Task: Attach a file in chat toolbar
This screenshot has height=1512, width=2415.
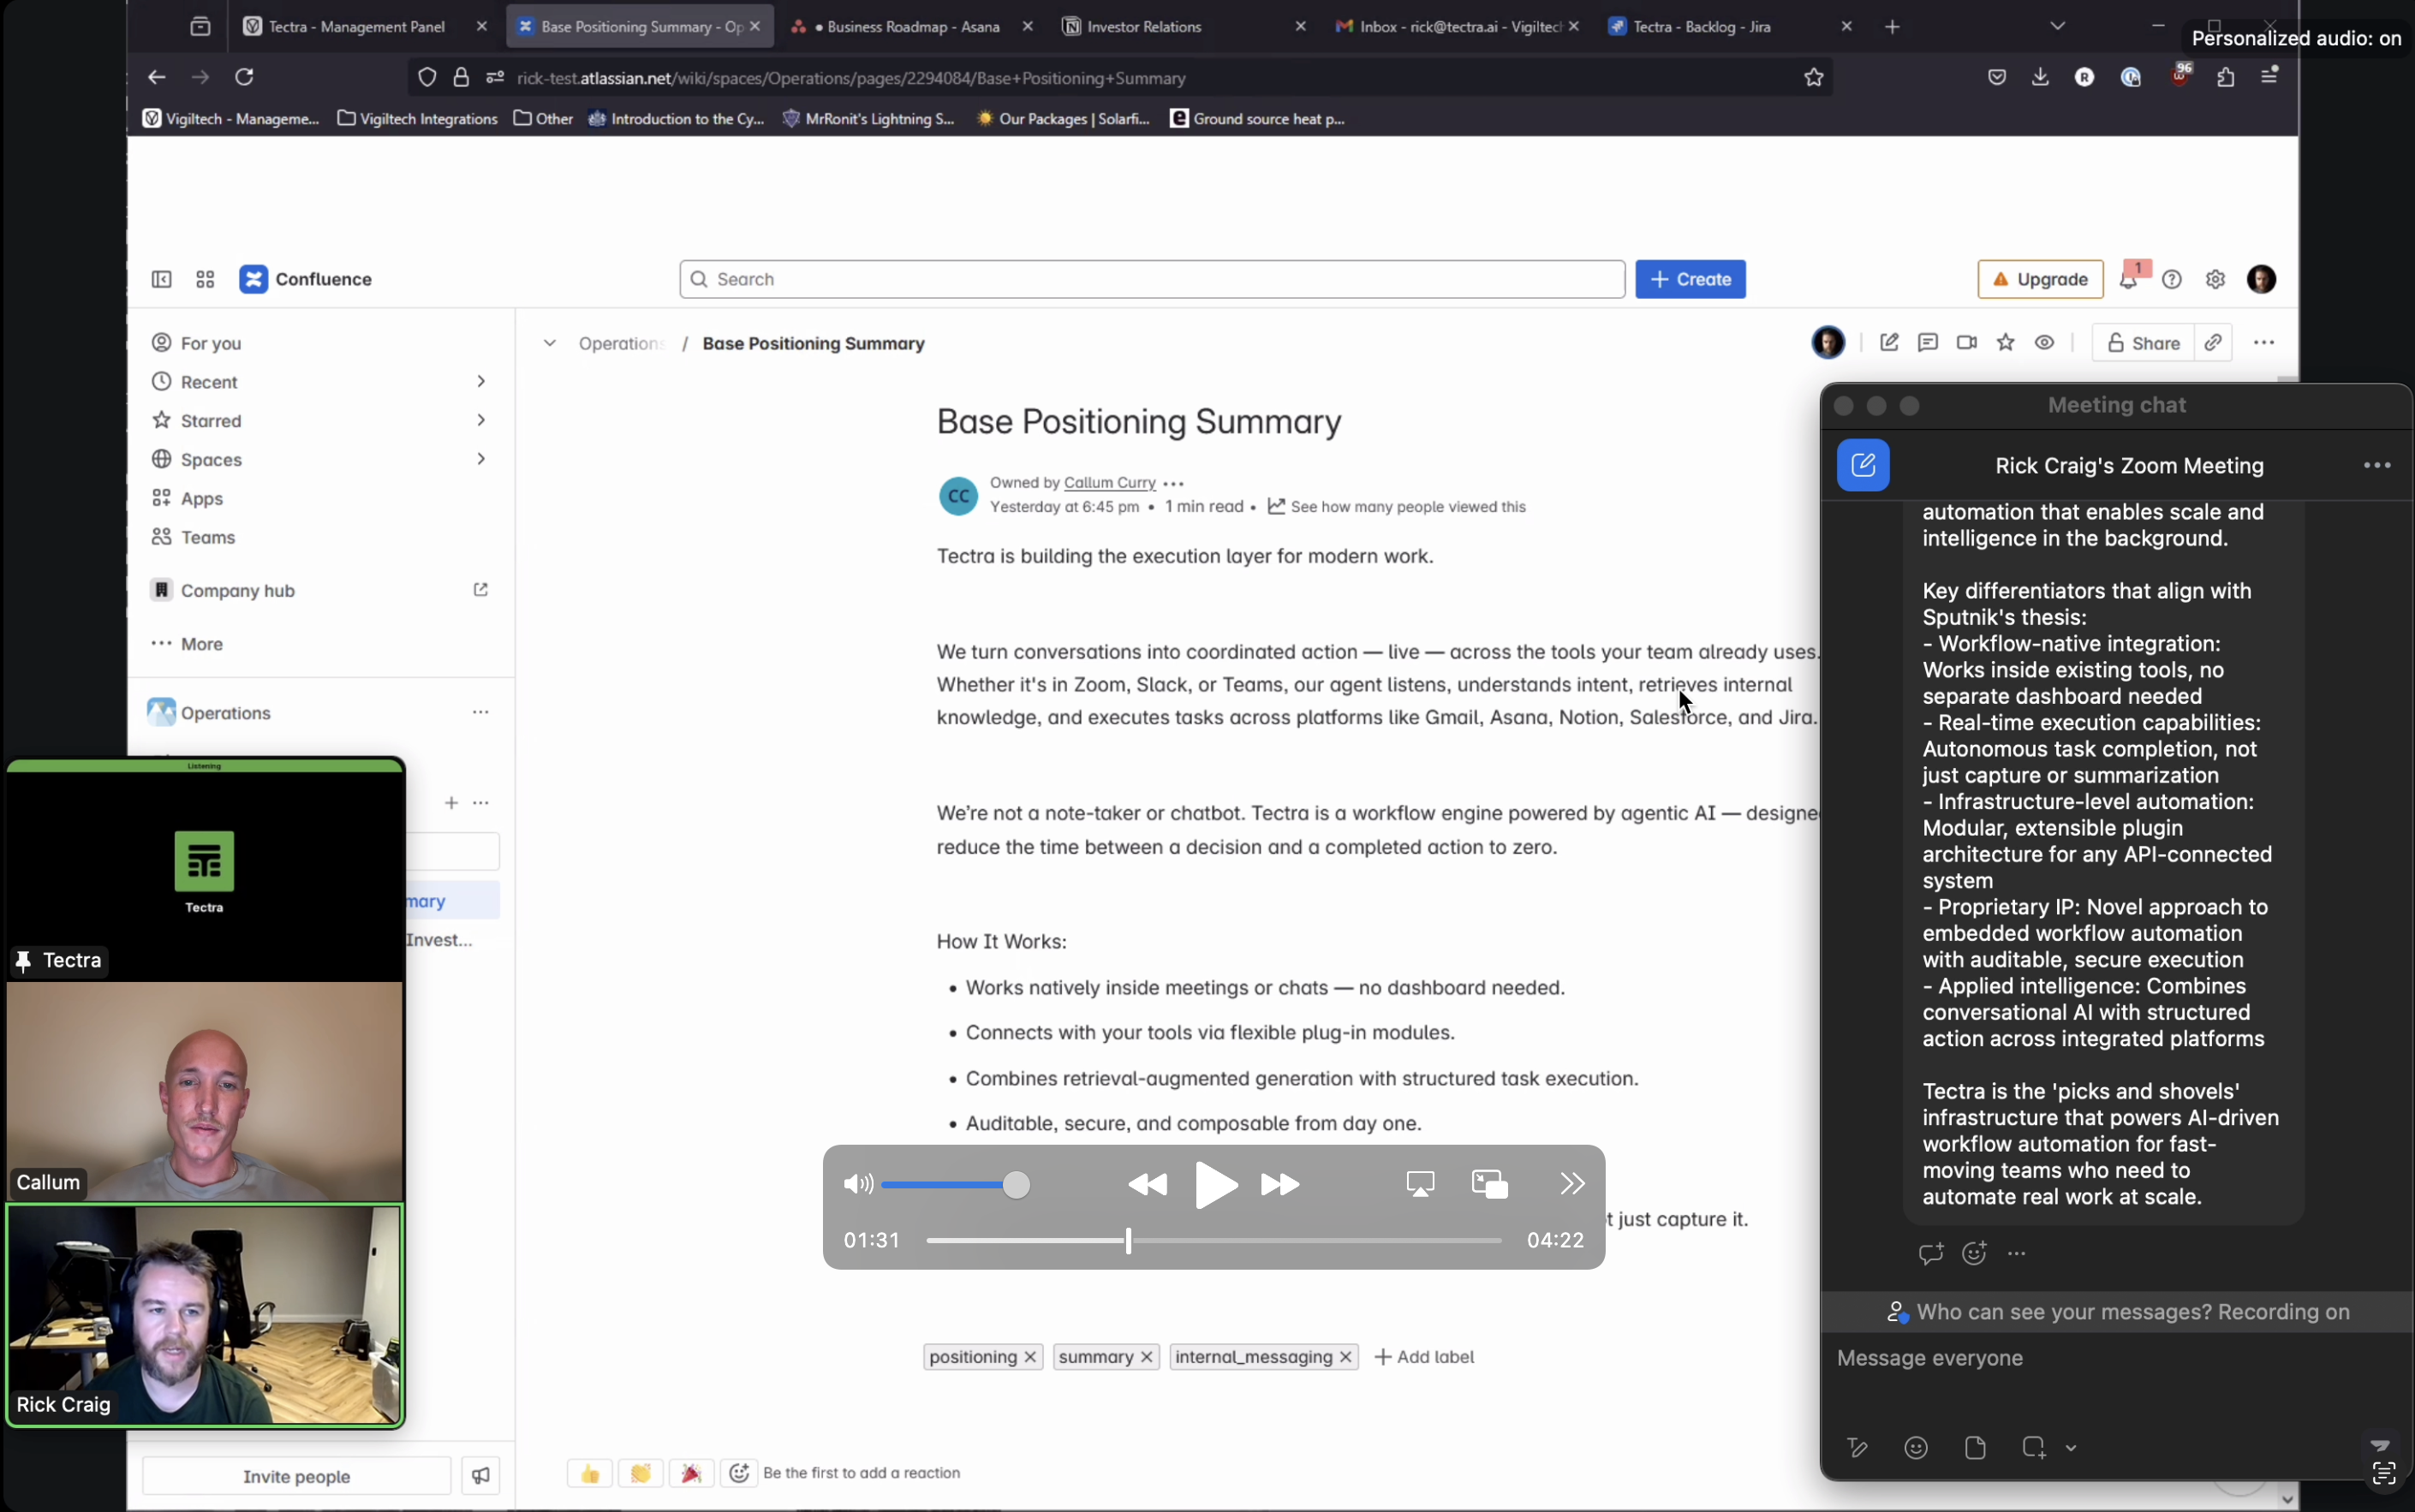Action: click(x=1974, y=1447)
